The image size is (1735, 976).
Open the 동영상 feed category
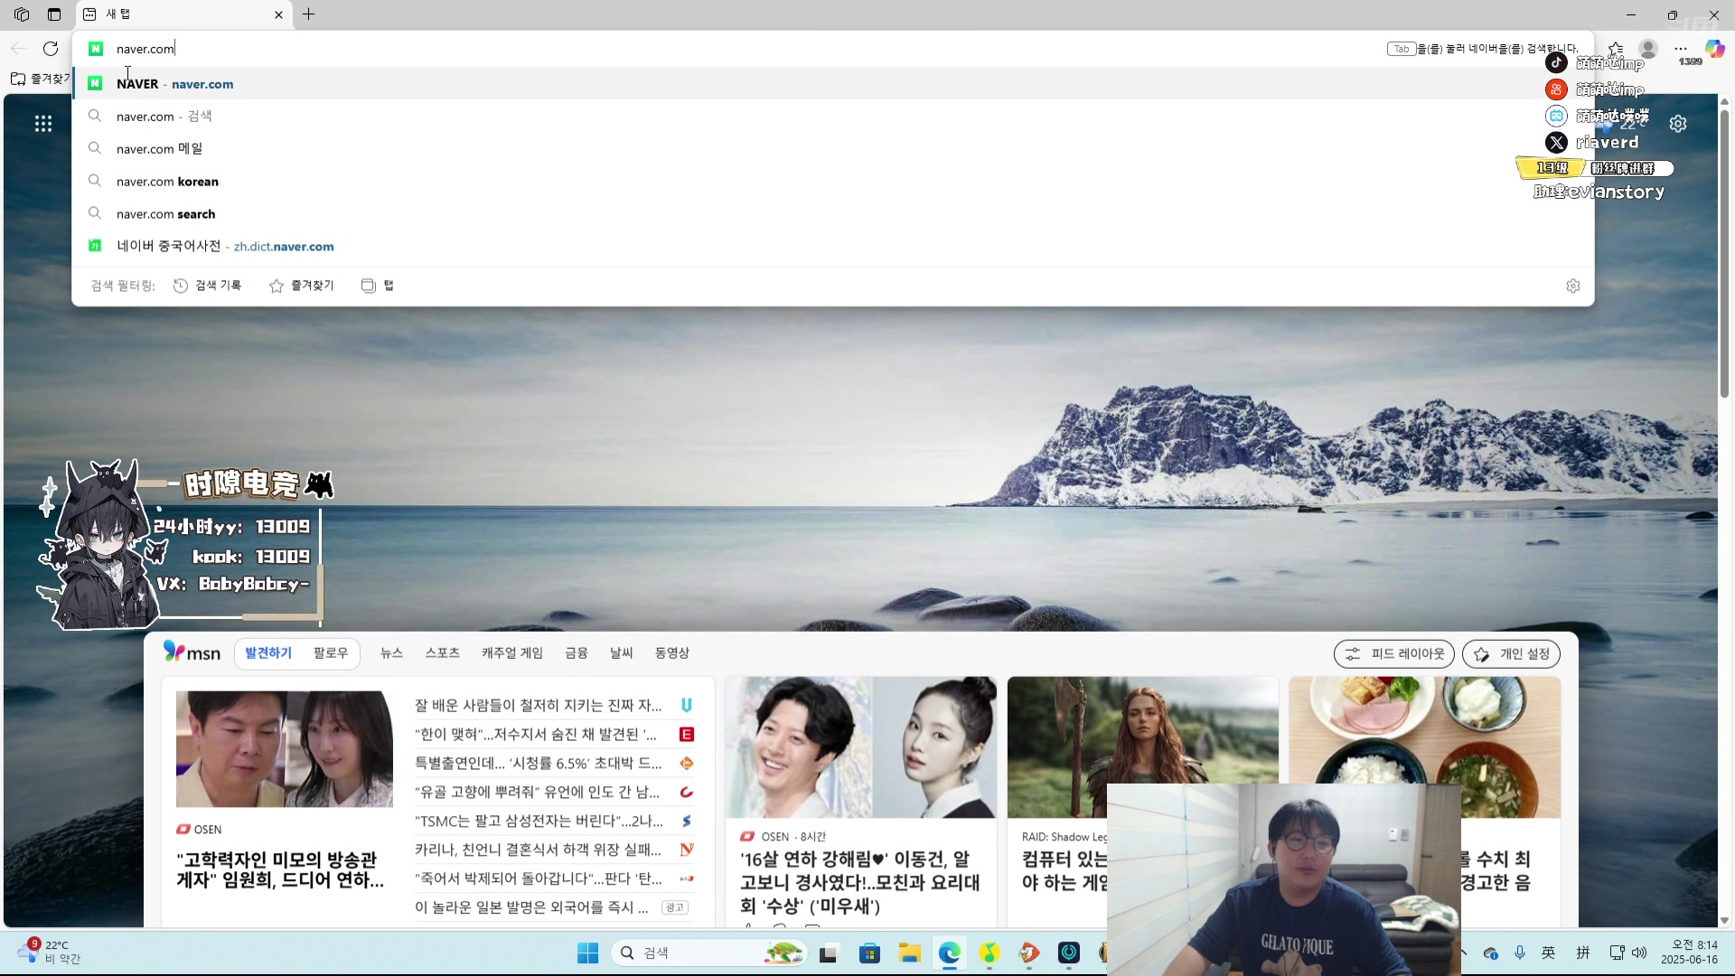point(672,653)
